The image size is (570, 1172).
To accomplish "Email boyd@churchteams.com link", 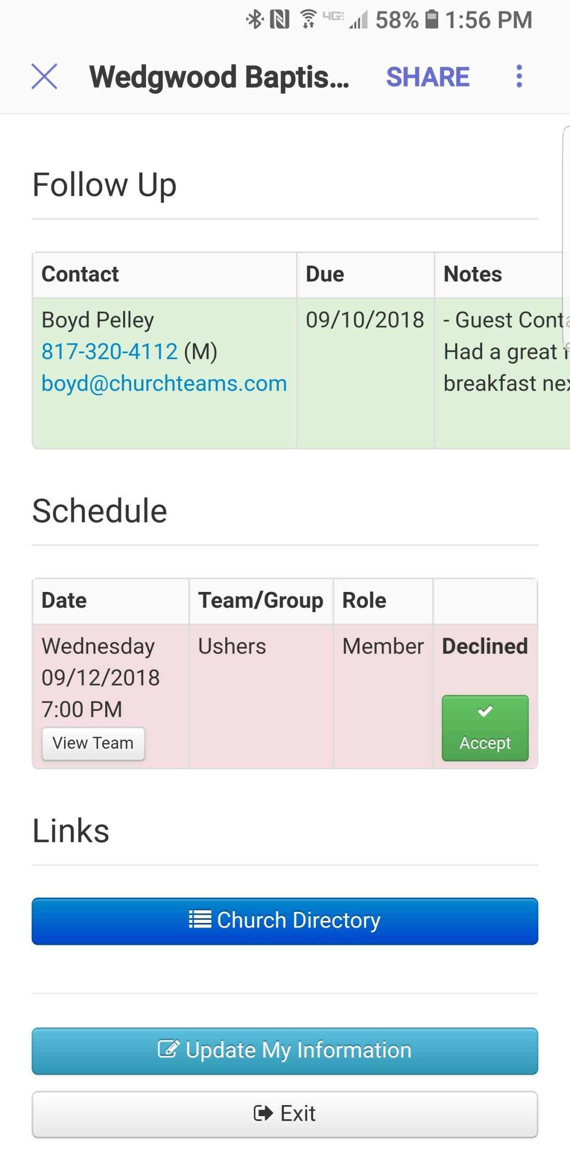I will click(x=164, y=383).
